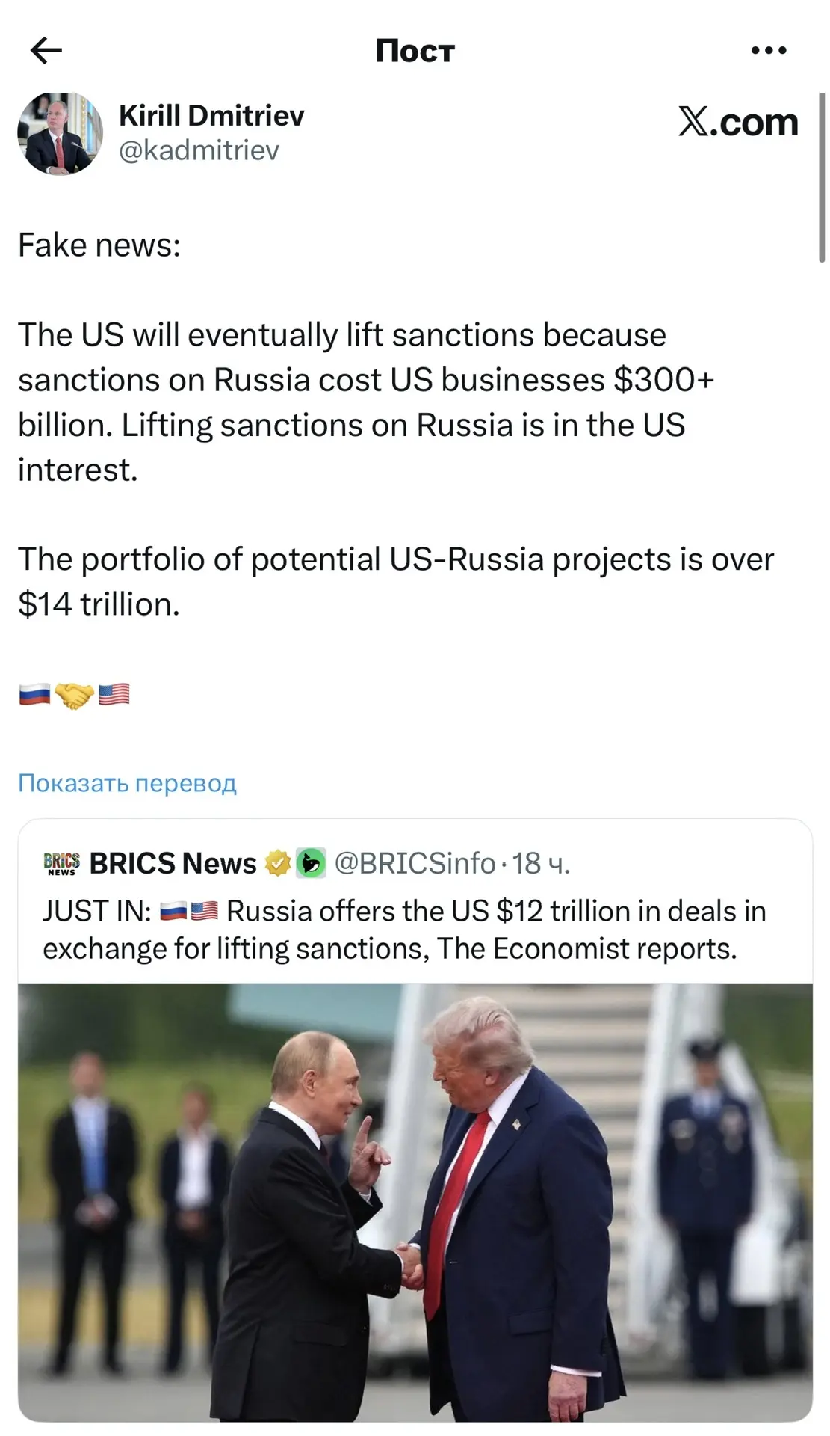Click the vertical scrollbar handle

pyautogui.click(x=822, y=177)
